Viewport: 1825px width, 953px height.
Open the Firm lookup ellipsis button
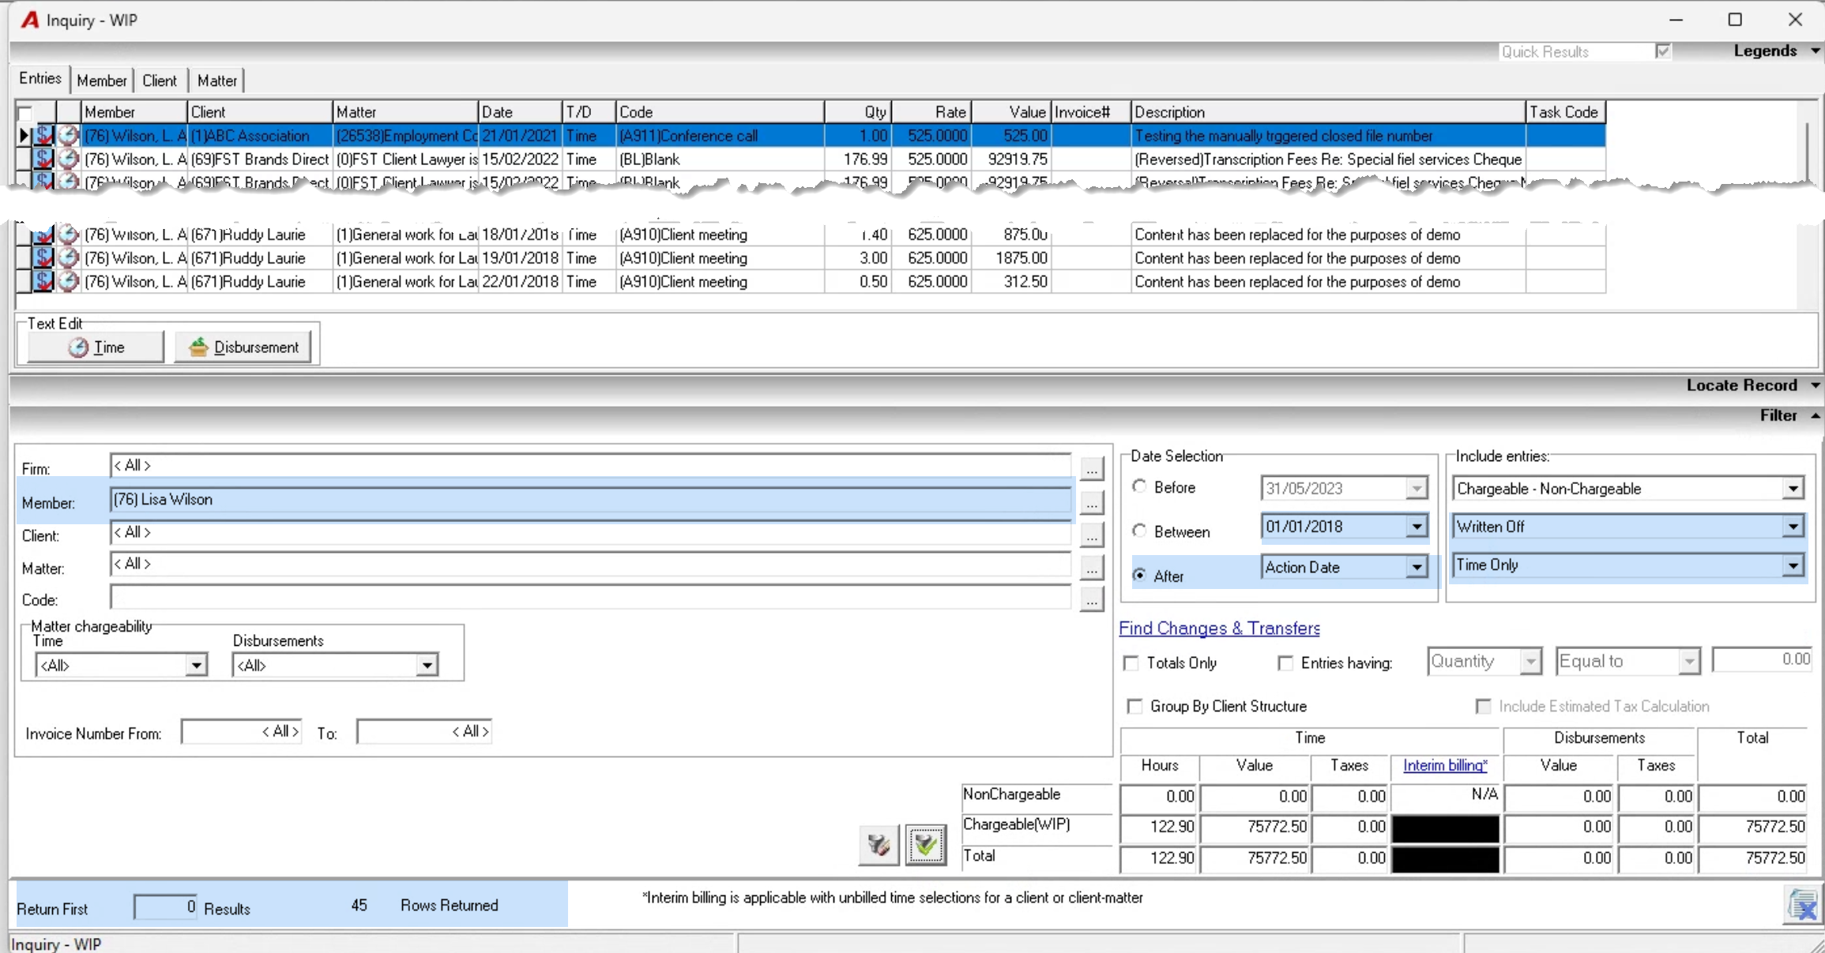coord(1092,469)
